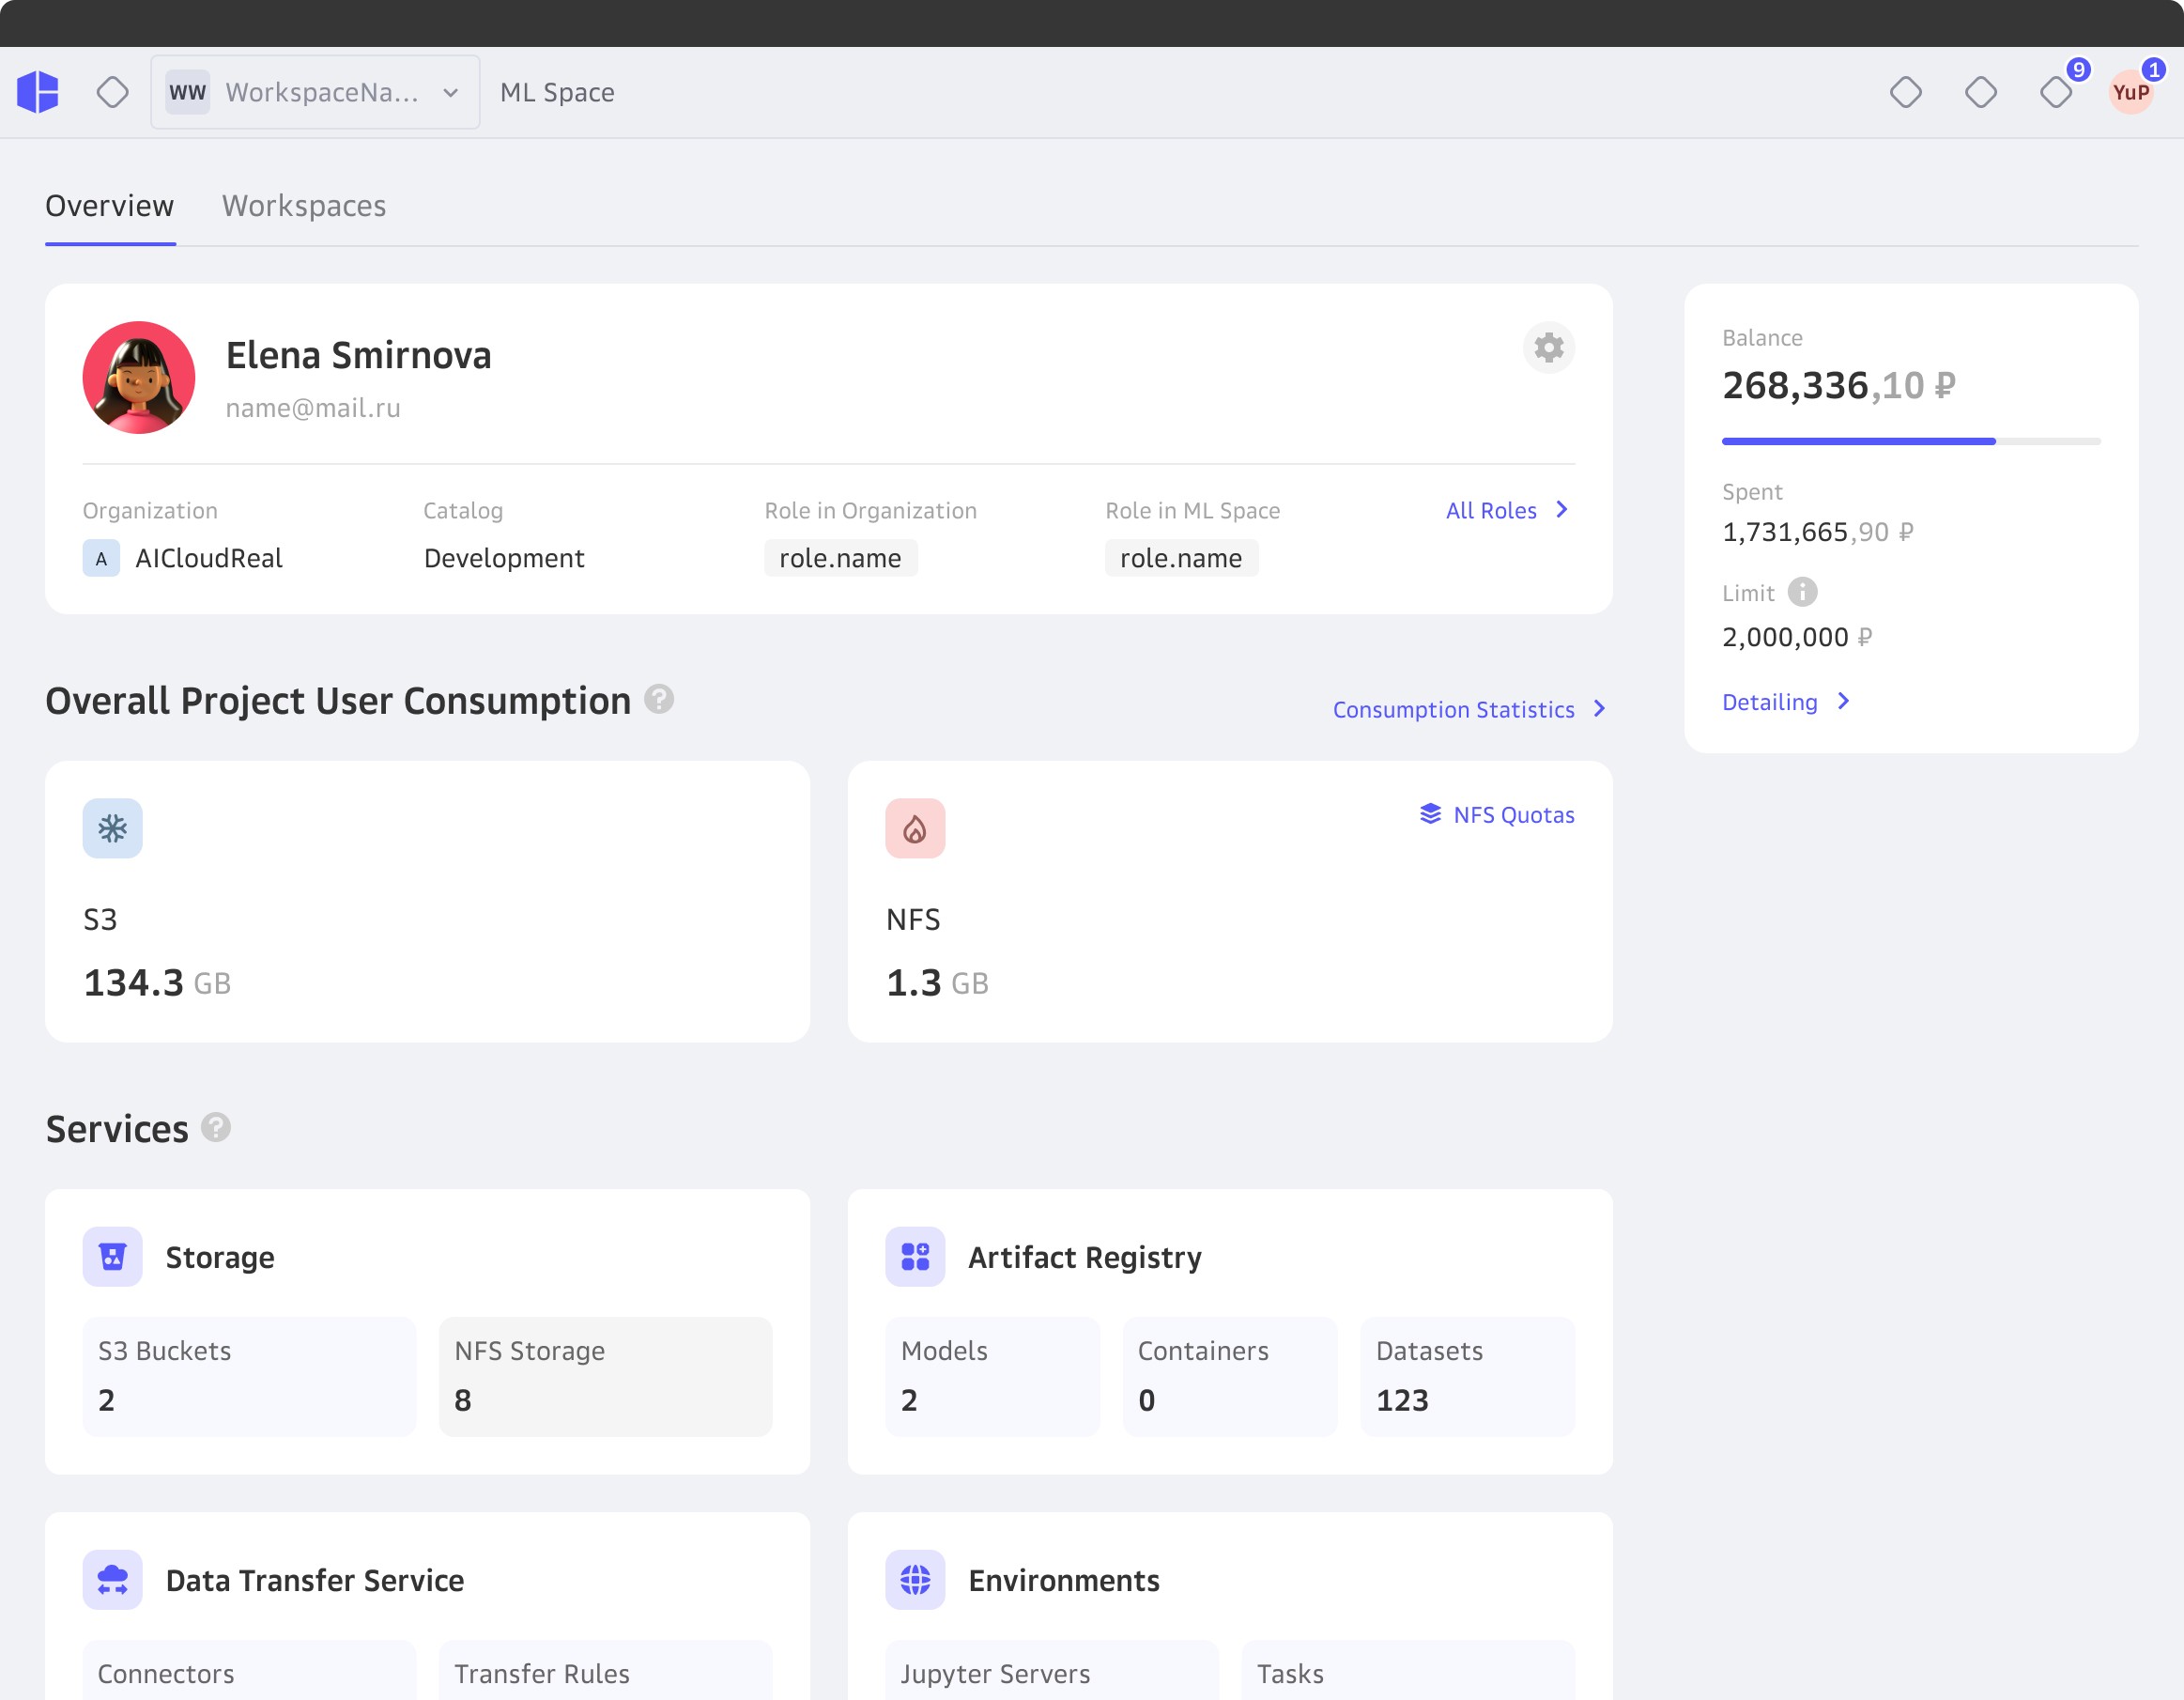Open the Jupyter Servers tile
This screenshot has height=1700, width=2184.
coord(1052,1670)
